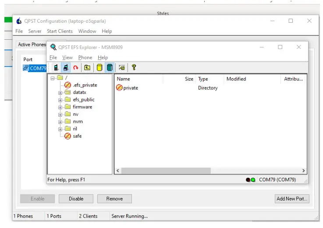Open the Phone menu in EFS Explorer
Screen dimensions: 323x228
tap(85, 58)
